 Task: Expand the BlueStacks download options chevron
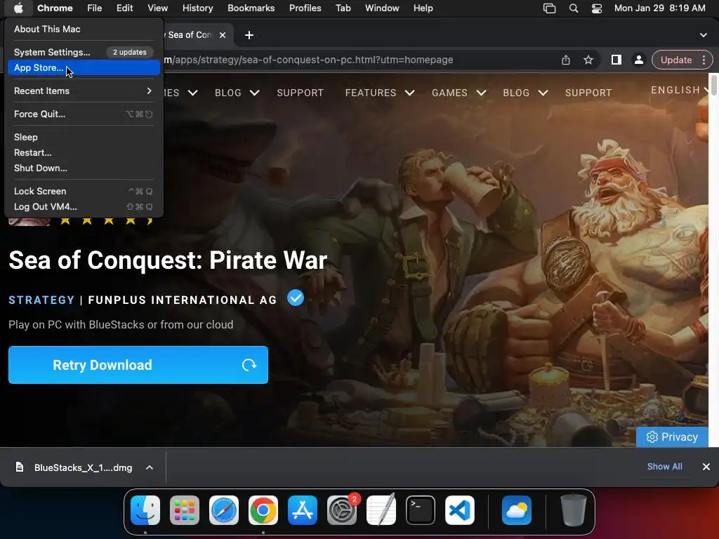(x=150, y=467)
